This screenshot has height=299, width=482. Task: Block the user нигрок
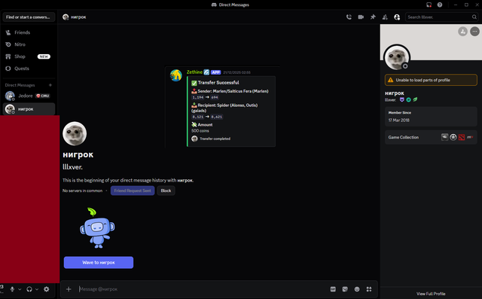pyautogui.click(x=166, y=191)
